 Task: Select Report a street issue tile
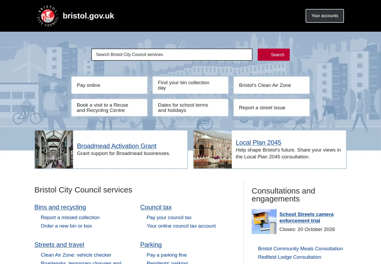coord(271,107)
